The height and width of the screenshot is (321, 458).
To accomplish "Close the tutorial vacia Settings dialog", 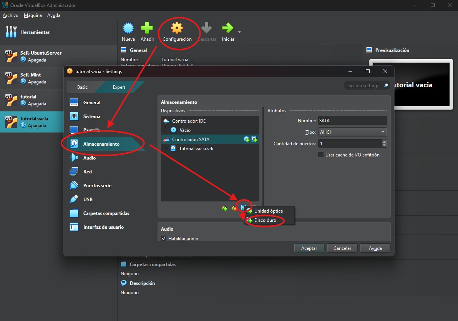I will [385, 72].
